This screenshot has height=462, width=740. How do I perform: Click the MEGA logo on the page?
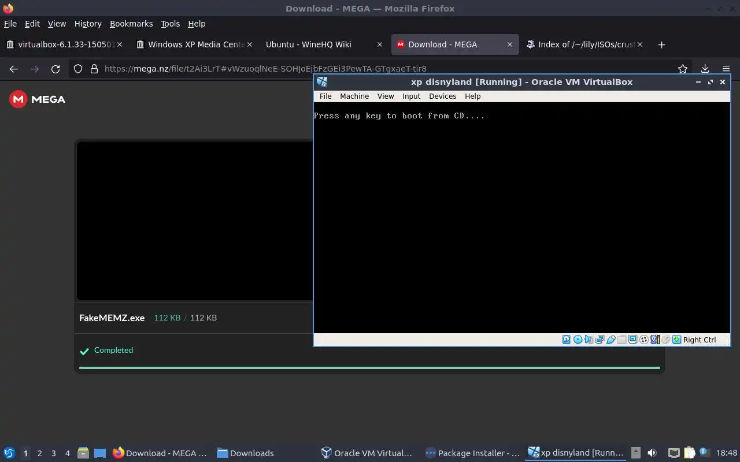point(37,99)
